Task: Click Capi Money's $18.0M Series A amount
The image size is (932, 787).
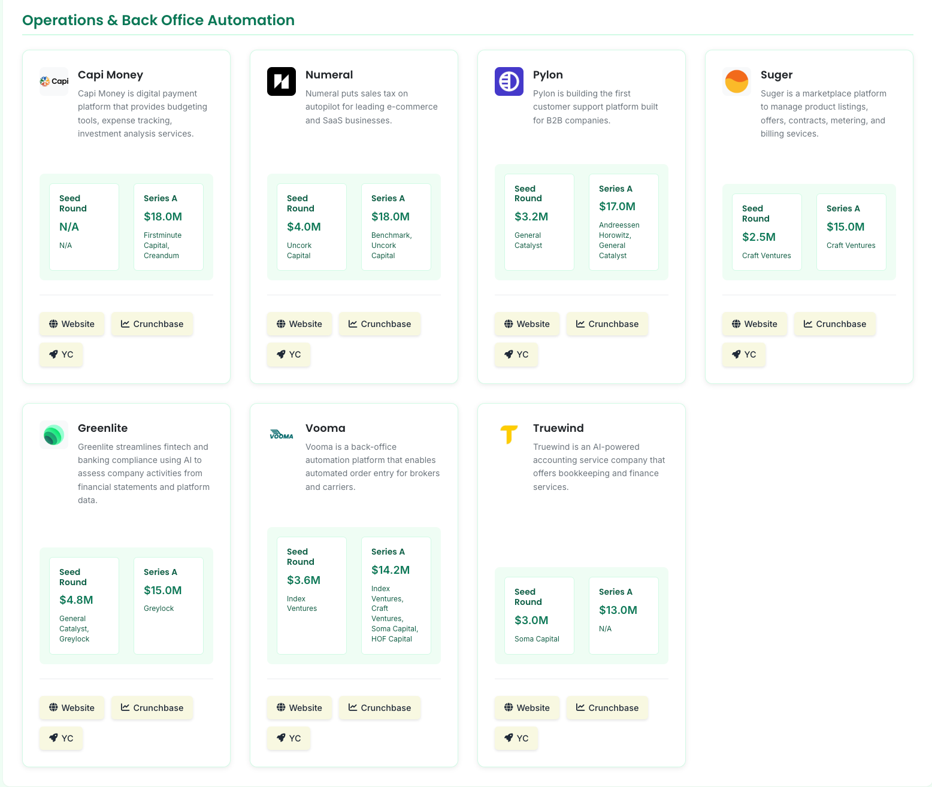Action: 163,217
